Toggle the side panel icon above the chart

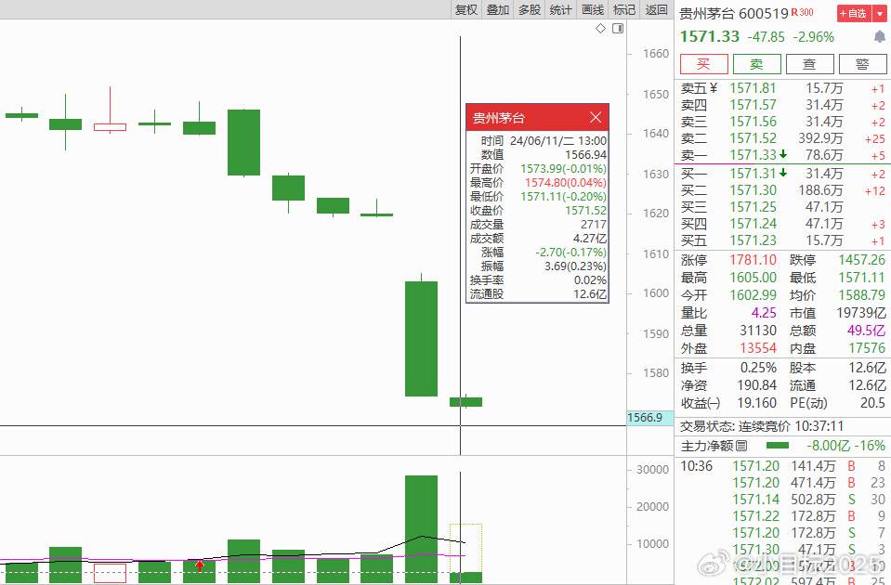coord(618,29)
